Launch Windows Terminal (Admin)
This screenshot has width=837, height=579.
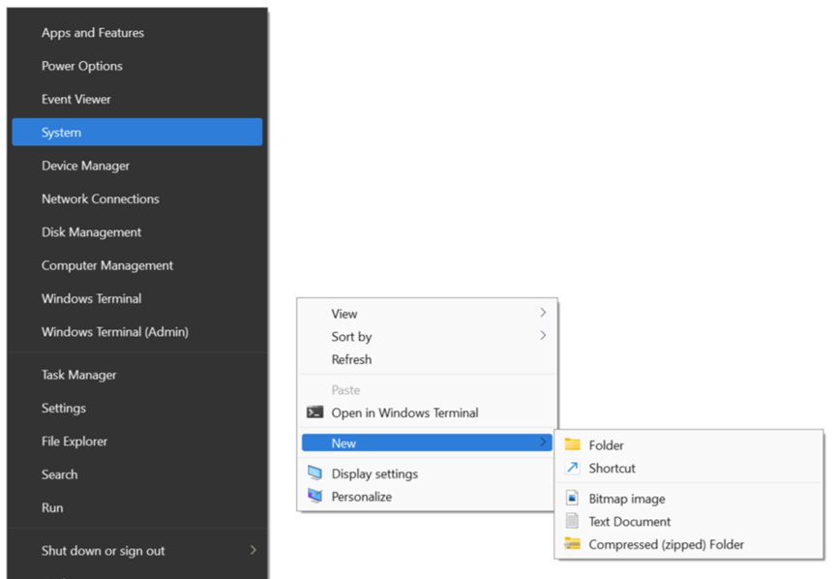click(137, 332)
